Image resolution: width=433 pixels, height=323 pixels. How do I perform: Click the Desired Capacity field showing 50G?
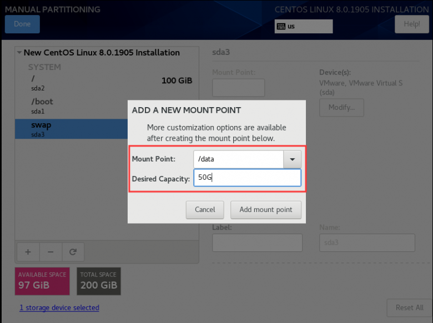click(x=247, y=178)
